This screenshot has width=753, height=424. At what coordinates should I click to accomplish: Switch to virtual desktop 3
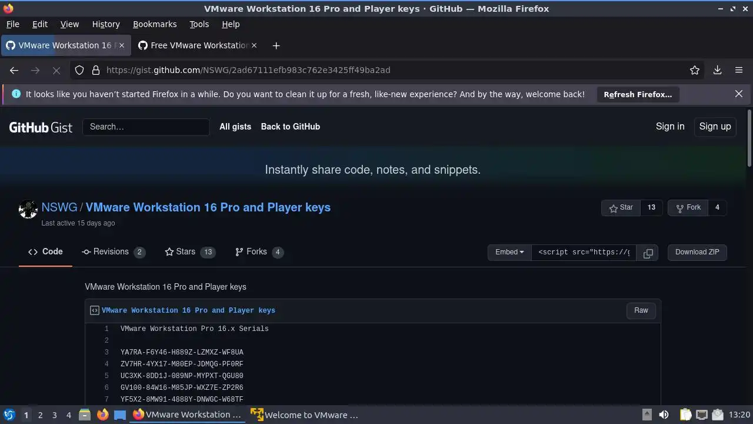[54, 415]
